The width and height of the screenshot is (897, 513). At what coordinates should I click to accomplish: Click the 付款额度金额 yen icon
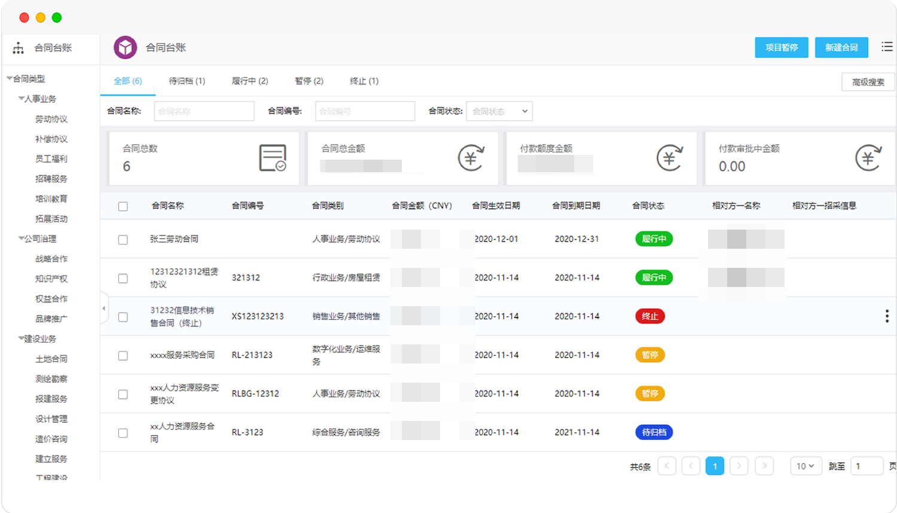tap(669, 158)
